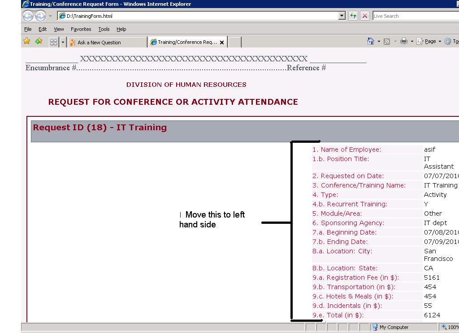
Task: Click the Forward navigation arrow
Action: [39, 16]
